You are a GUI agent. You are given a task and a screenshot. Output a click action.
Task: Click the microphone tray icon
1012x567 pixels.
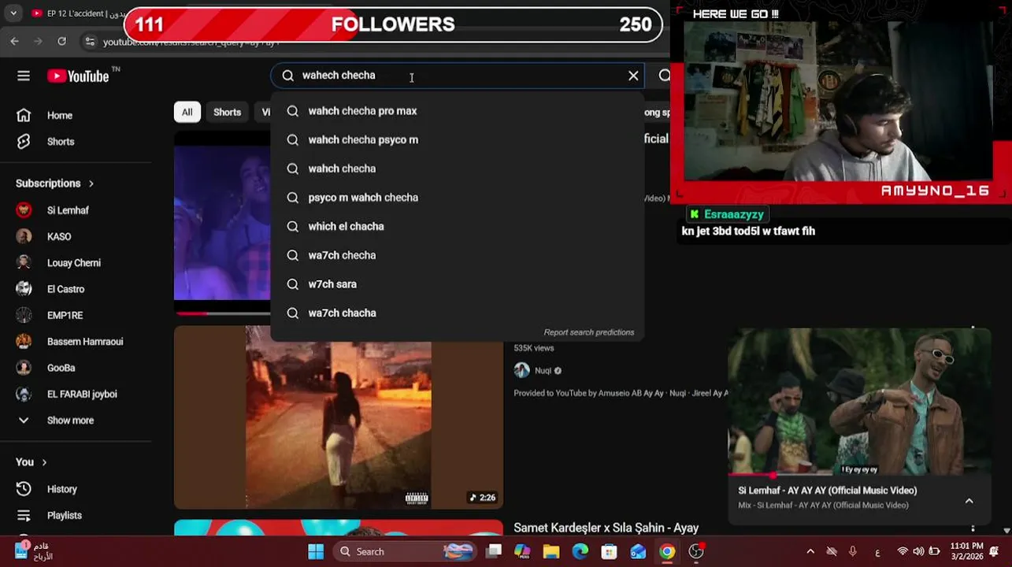coord(852,551)
